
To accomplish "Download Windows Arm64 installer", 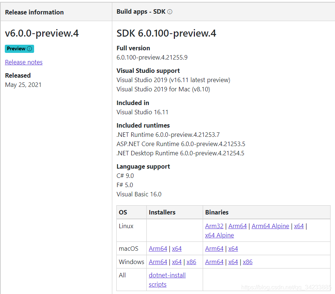I will pos(158,262).
